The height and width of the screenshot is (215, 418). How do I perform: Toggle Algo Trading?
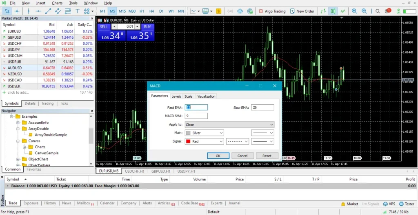(272, 11)
